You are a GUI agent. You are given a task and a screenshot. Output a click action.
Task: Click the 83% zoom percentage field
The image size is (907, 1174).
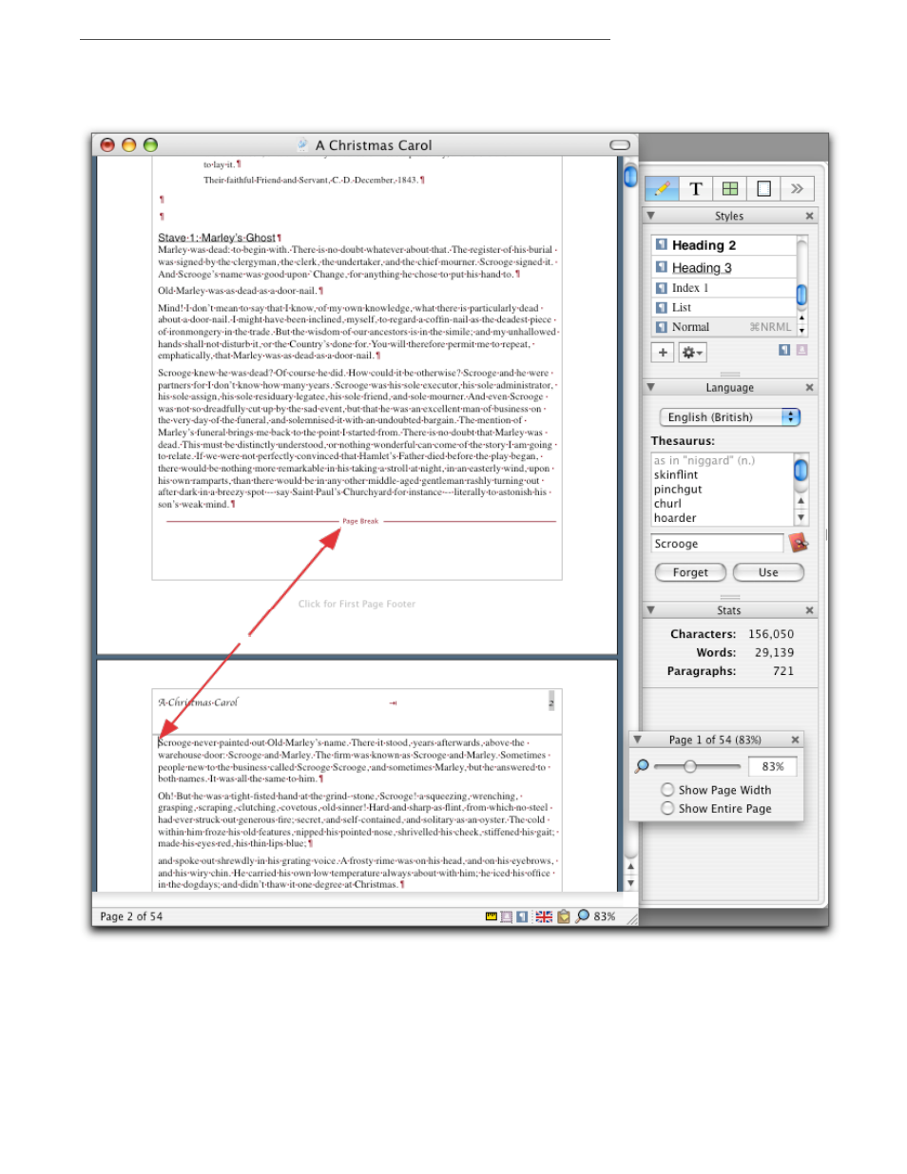(773, 766)
